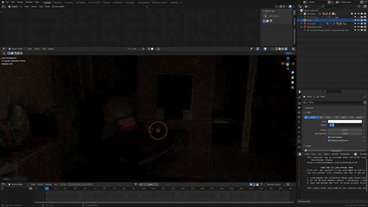
Task: Select the Point light type button
Action: [312, 117]
